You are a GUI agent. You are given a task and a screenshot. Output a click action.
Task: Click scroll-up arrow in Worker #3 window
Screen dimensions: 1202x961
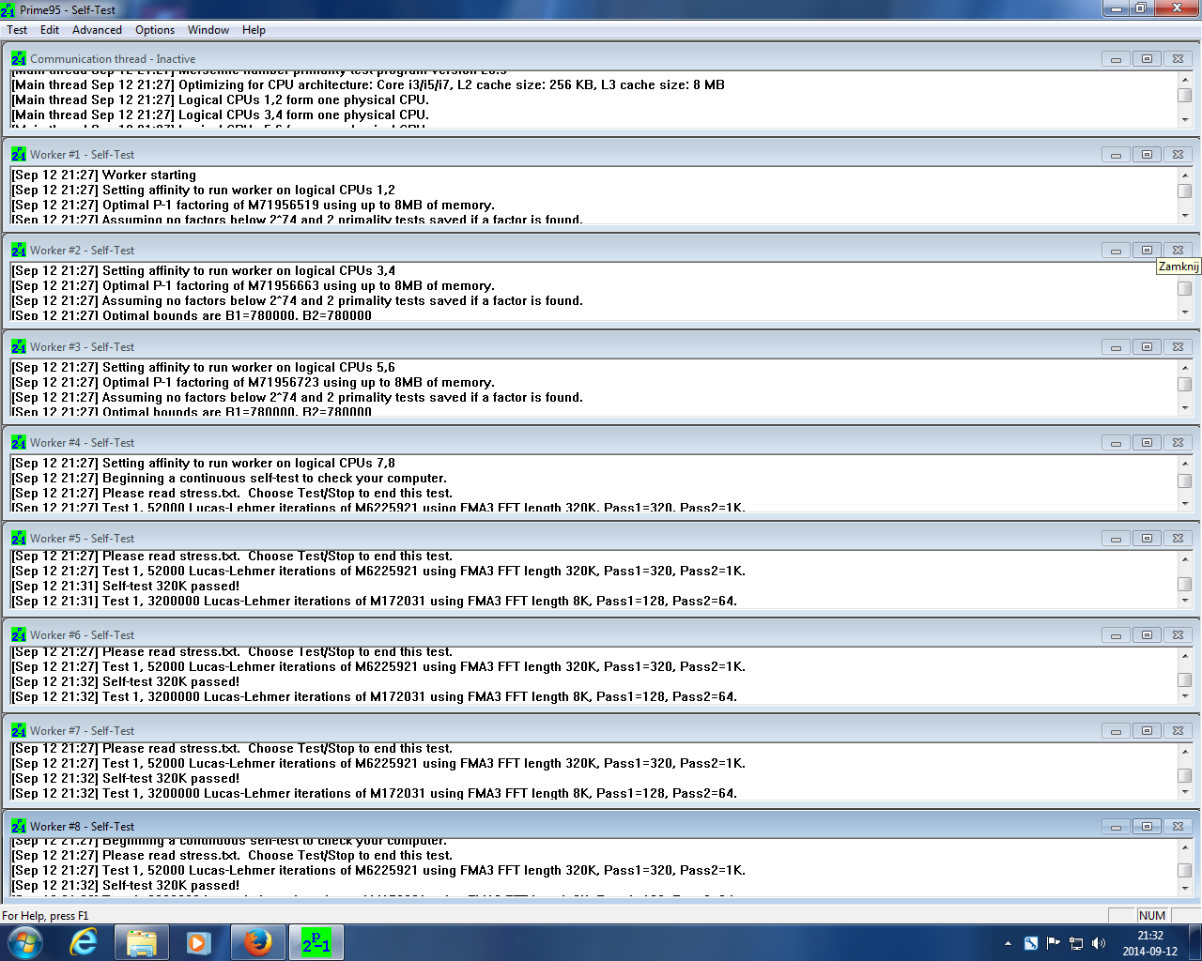click(1185, 368)
